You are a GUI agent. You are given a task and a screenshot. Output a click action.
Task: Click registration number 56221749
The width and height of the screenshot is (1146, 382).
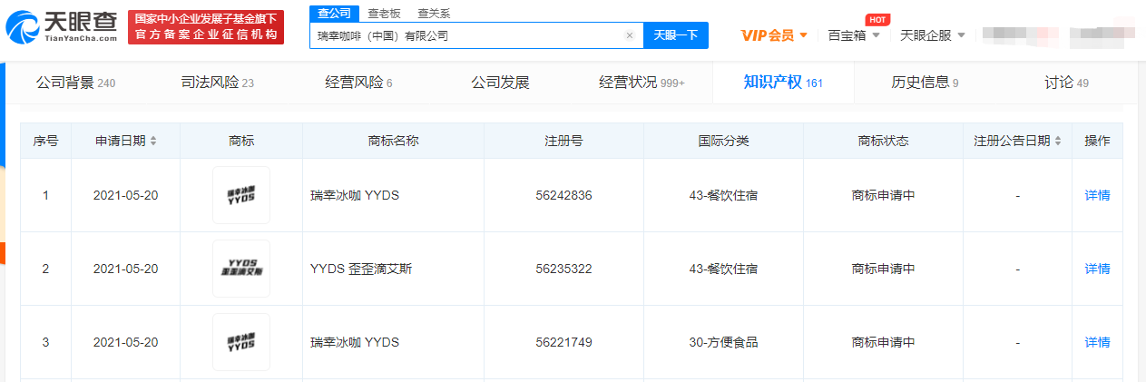point(563,342)
